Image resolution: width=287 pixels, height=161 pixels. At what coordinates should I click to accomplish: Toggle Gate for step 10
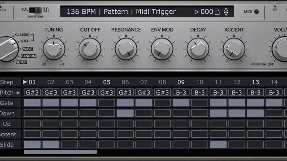[x=200, y=103]
